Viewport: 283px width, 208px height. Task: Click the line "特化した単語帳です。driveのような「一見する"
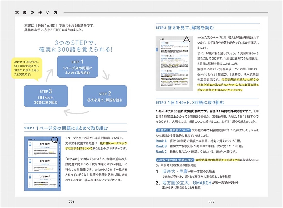[x=96, y=170]
